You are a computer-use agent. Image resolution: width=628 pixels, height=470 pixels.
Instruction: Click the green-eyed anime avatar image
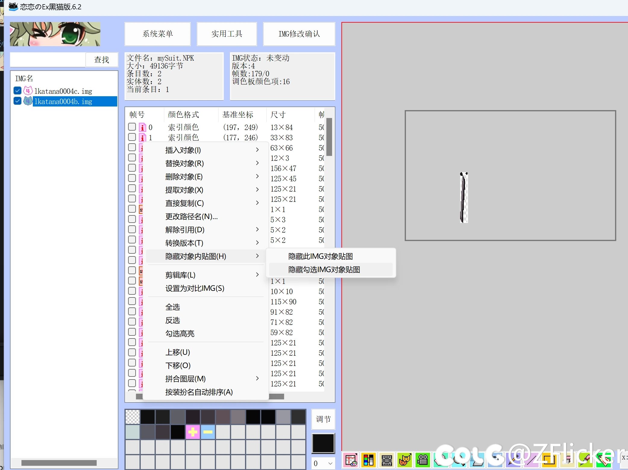(x=55, y=34)
